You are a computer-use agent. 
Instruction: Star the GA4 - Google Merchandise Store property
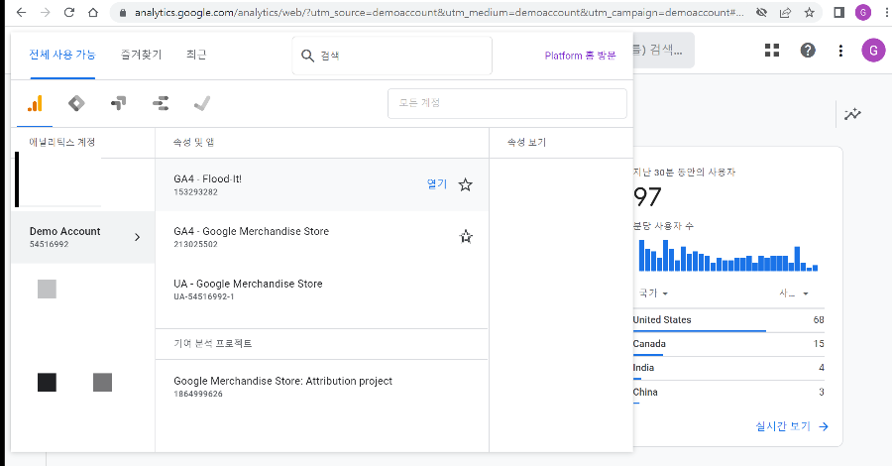tap(466, 237)
